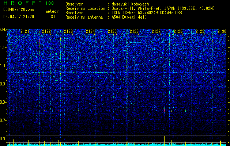
Task: Click the A504HB(yagi 4el) antenna text
Action: tap(129, 17)
